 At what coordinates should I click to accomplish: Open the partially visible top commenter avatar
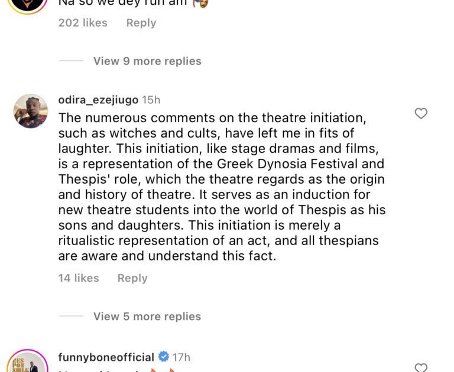27,5
